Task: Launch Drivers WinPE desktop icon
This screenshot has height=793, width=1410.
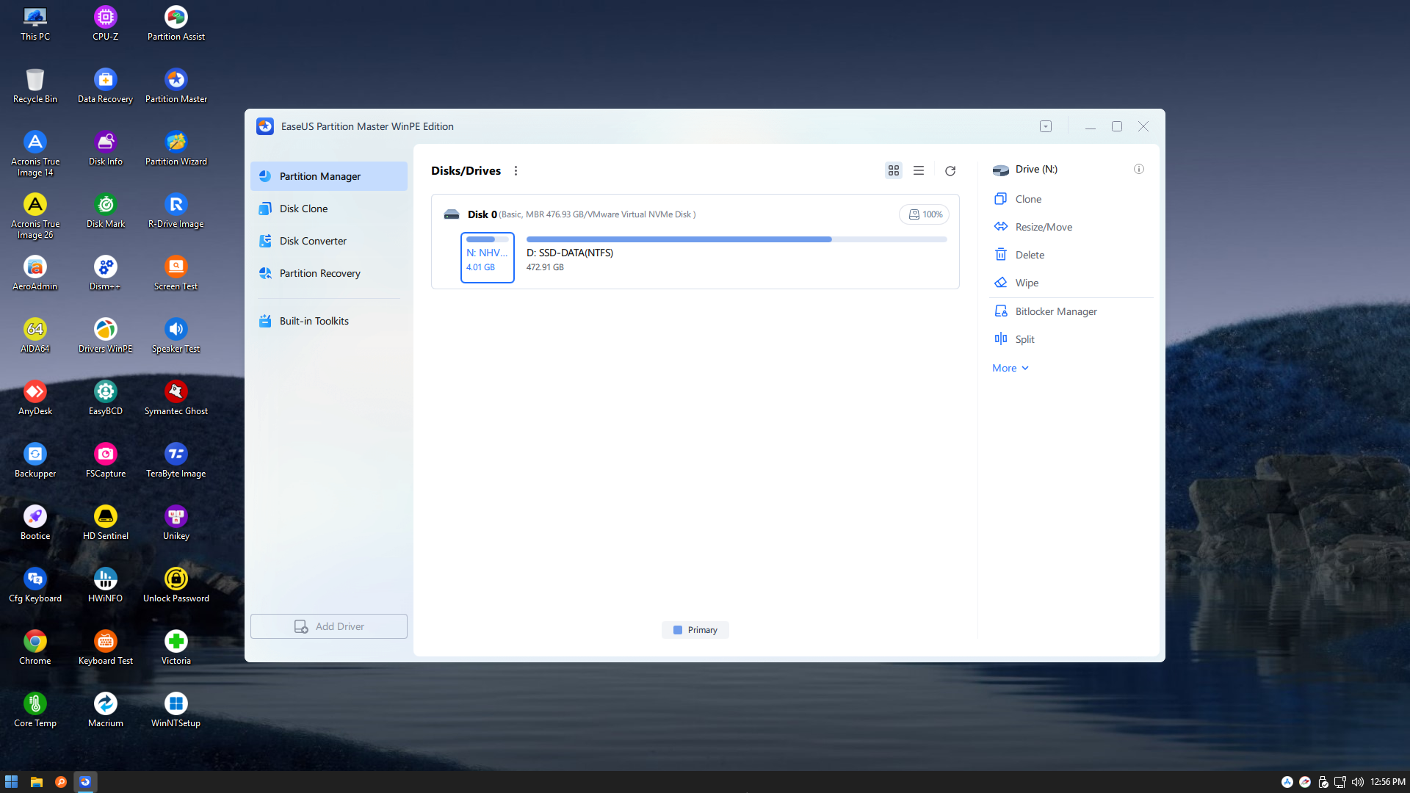Action: click(105, 336)
